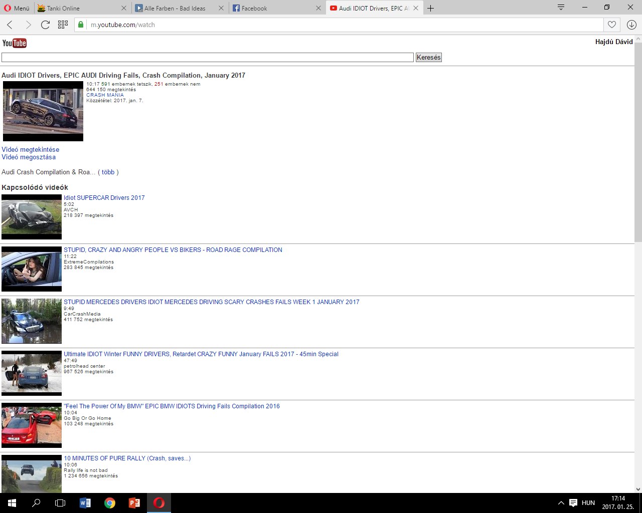Screen dimensions: 642x513
Task: Click the petrolhead center channel name
Action: point(84,366)
